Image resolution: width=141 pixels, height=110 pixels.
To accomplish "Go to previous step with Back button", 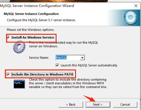I will click(x=71, y=105).
